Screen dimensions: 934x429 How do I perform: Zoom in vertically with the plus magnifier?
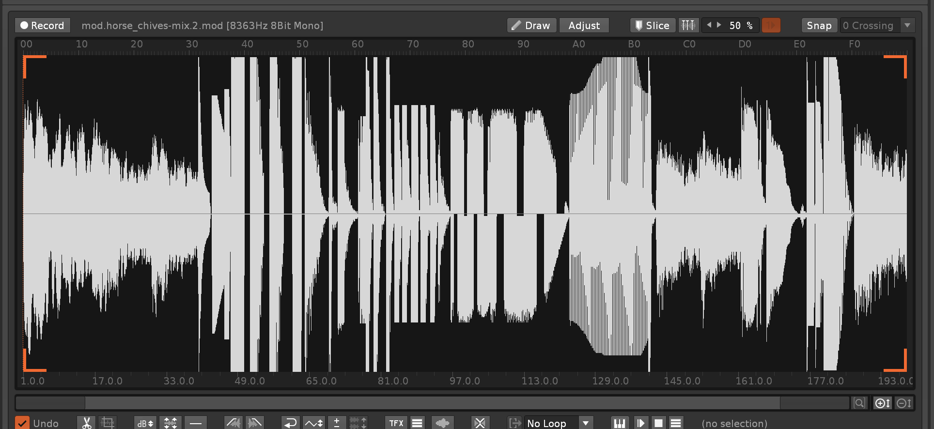[x=882, y=403]
